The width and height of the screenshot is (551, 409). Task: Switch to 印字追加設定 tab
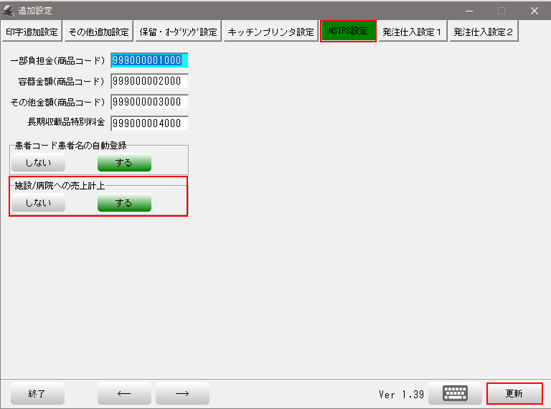[x=32, y=32]
